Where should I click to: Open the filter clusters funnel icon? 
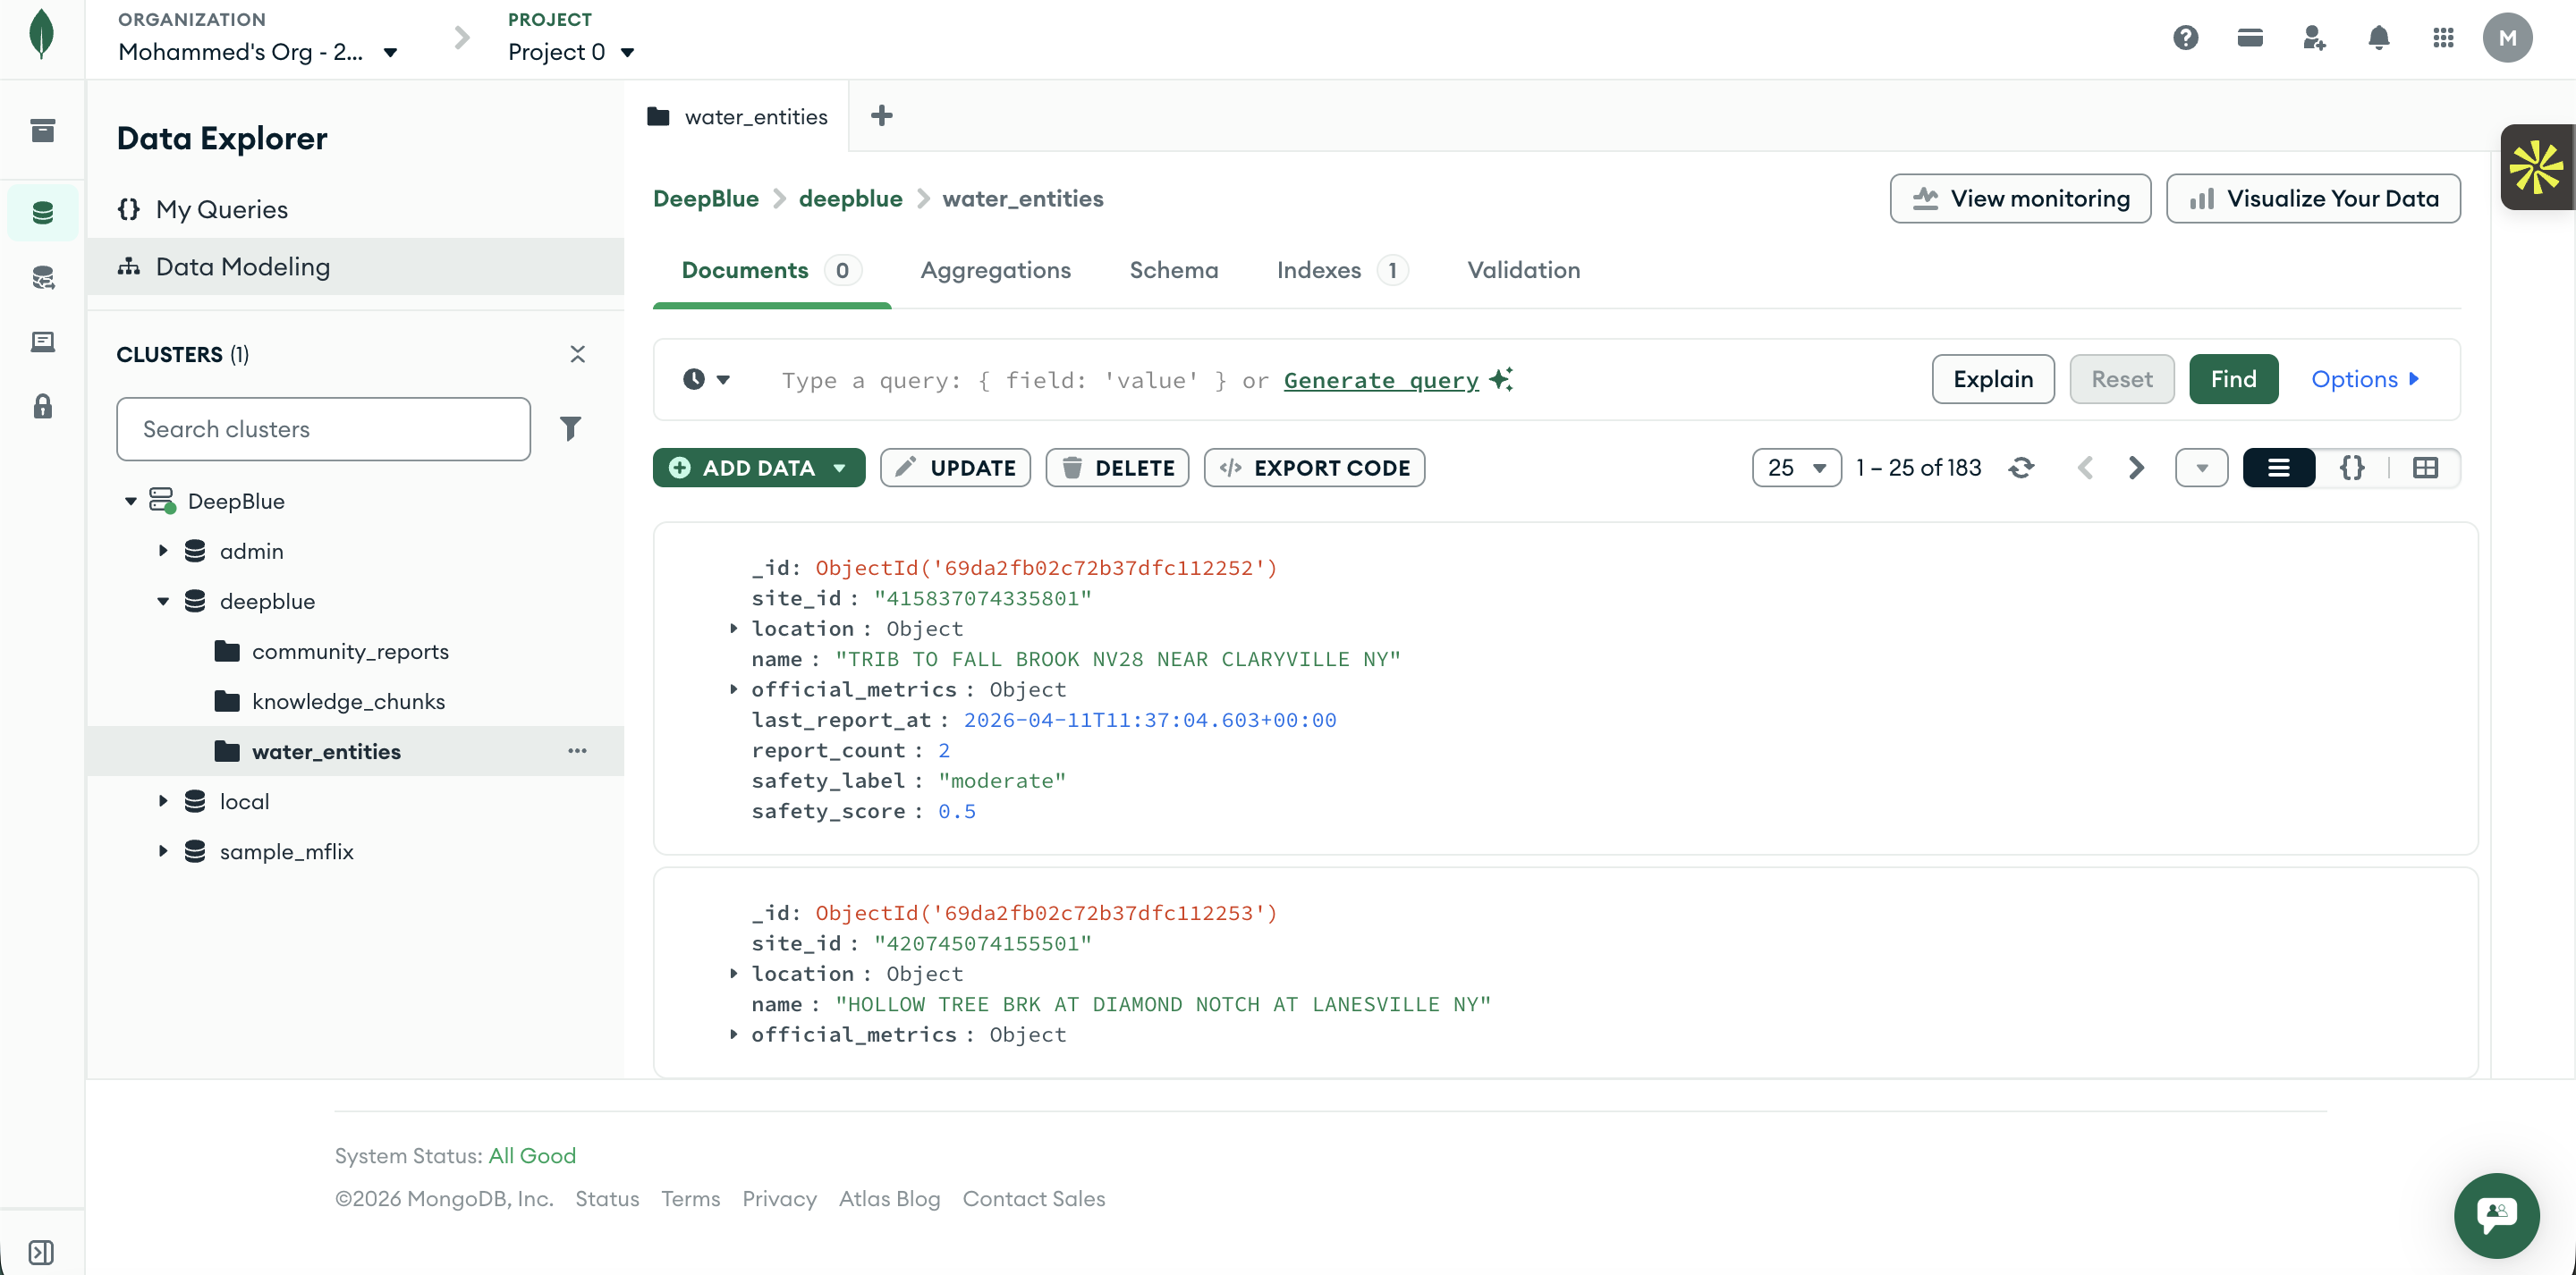click(570, 429)
